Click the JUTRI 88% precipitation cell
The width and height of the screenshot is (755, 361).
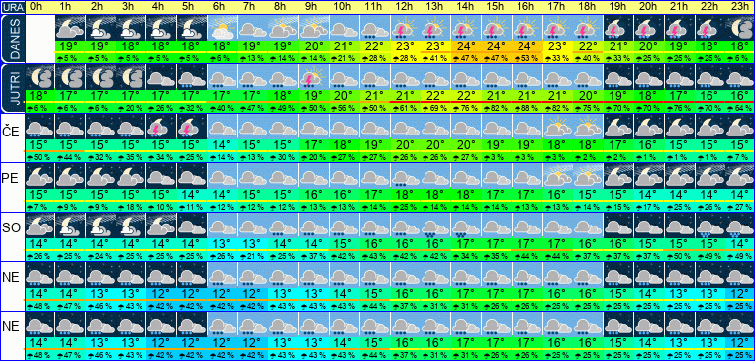click(526, 108)
